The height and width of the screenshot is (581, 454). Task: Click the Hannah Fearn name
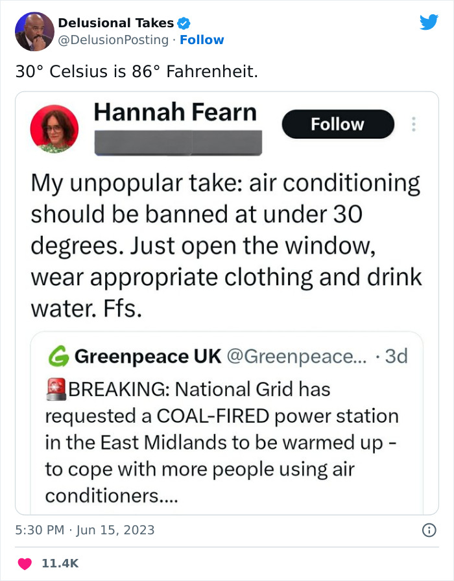[x=175, y=112]
